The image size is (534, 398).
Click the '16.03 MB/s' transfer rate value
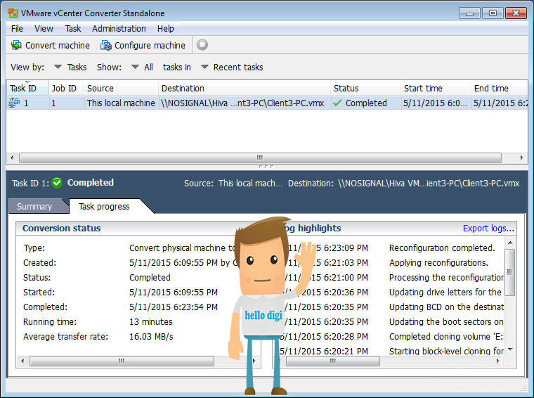tap(151, 337)
